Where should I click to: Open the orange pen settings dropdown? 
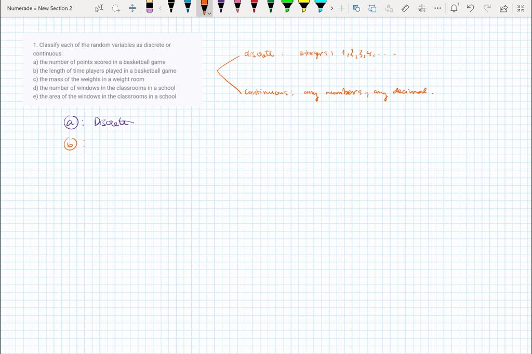[x=210, y=13]
